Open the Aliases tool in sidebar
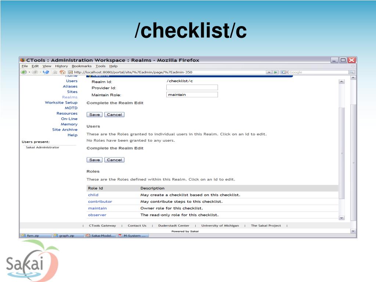This screenshot has width=376, height=282. tap(70, 86)
